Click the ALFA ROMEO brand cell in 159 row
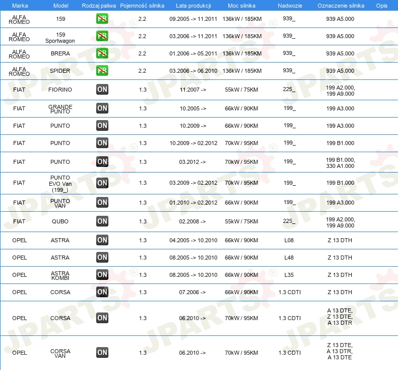The height and width of the screenshot is (370, 398). (19, 19)
